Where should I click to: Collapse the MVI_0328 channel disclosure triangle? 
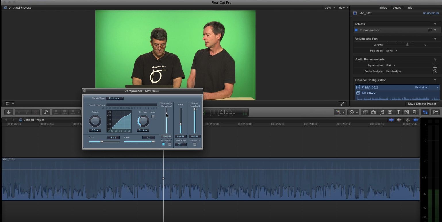(363, 87)
